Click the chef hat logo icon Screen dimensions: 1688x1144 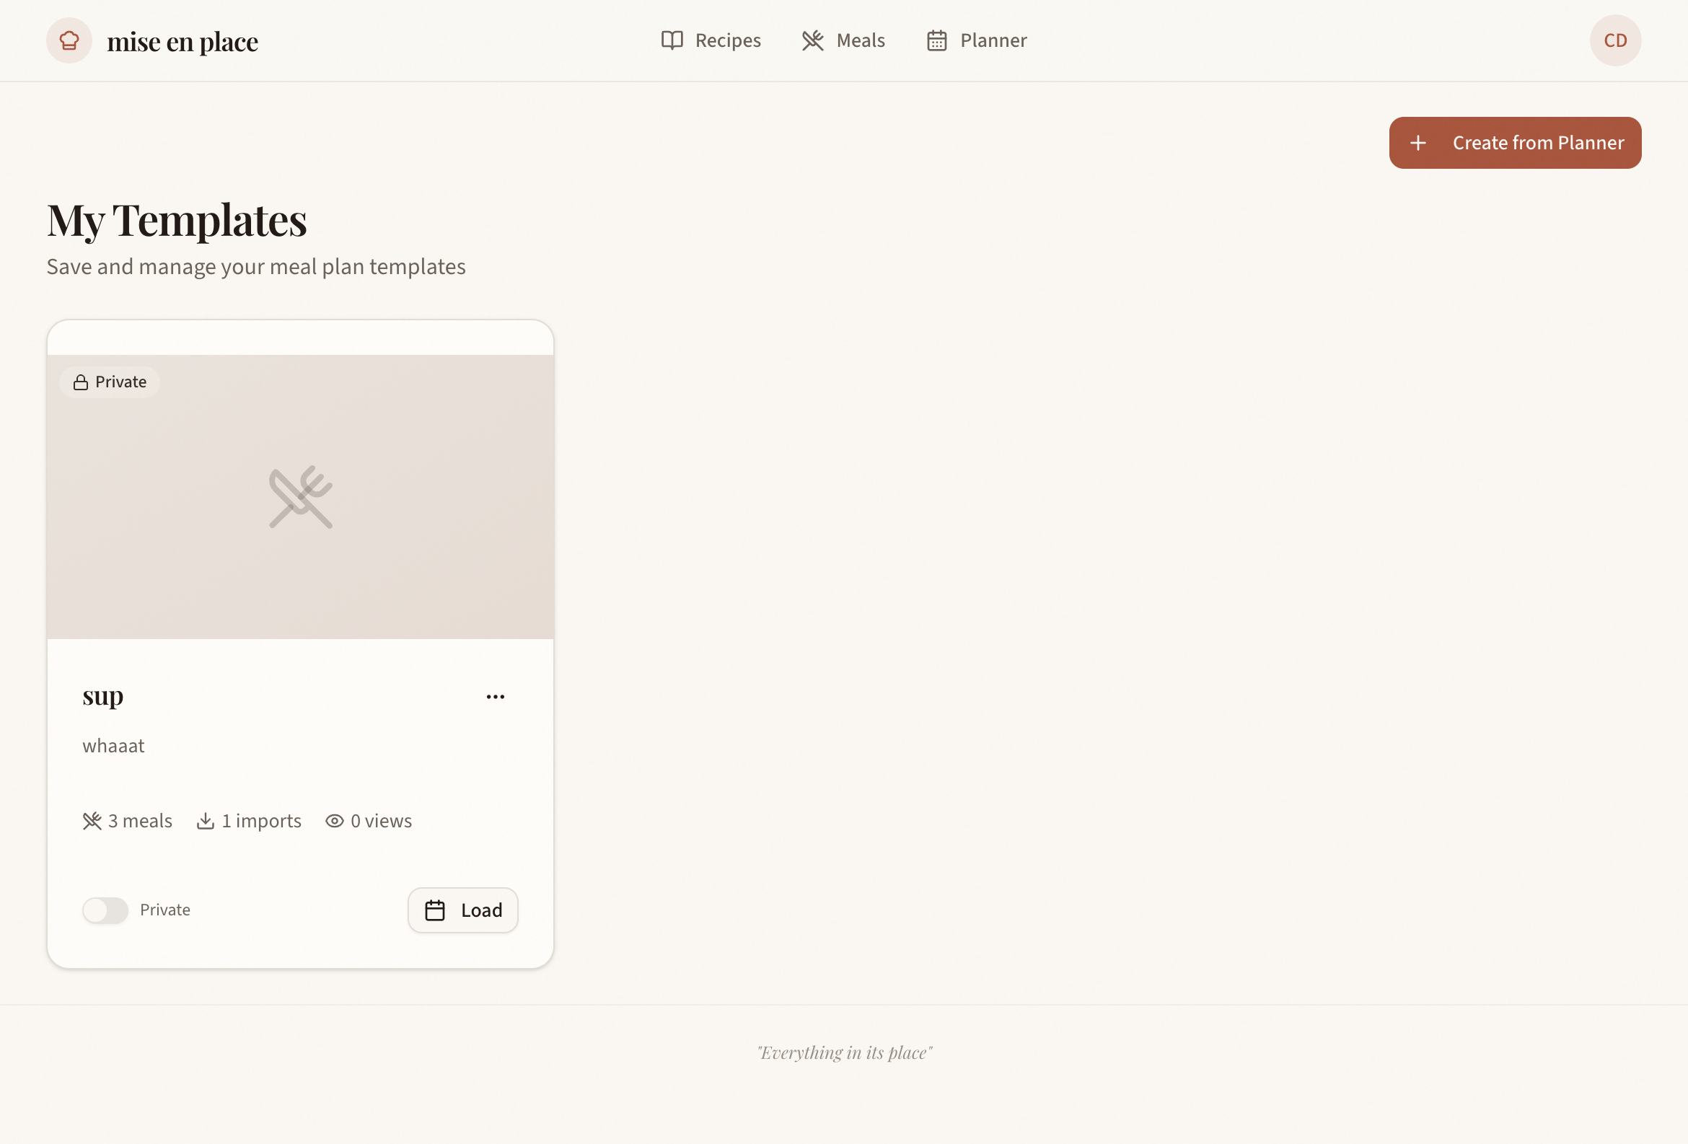69,40
